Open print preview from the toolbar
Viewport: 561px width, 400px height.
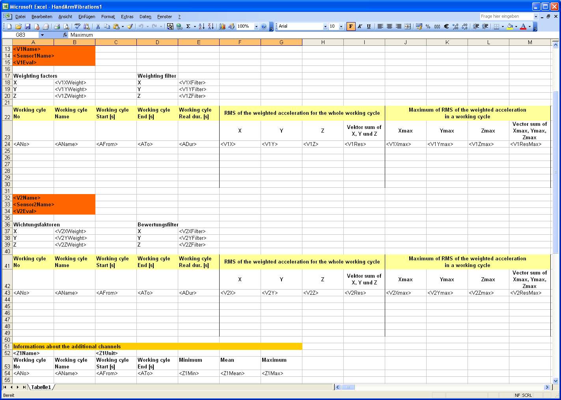66,26
